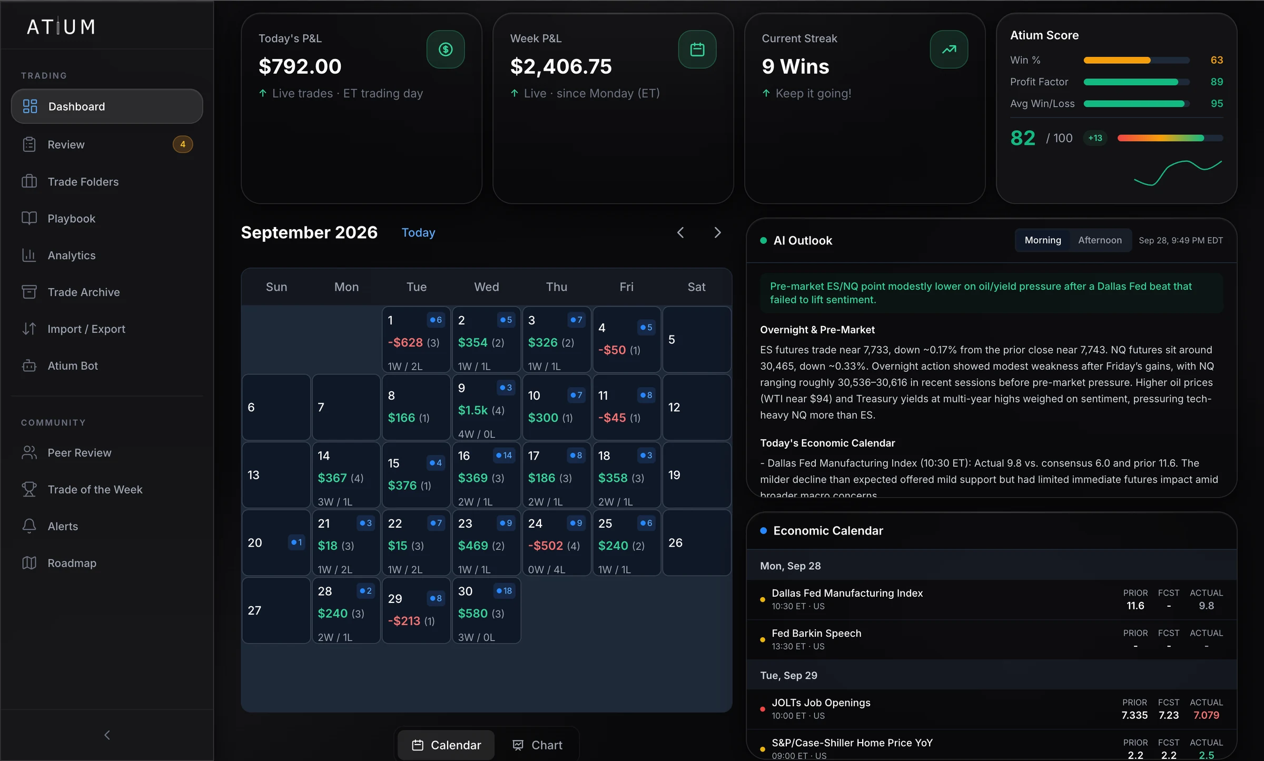Open the Dashboard sidebar item
Viewport: 1264px width, 761px height.
[107, 106]
